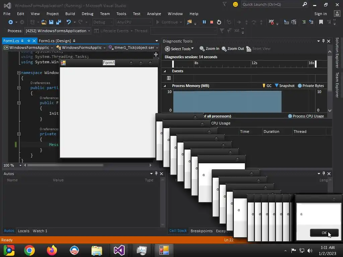Click the volume speaker tray icon
Image resolution: width=343 pixels, height=257 pixels.
click(x=310, y=250)
